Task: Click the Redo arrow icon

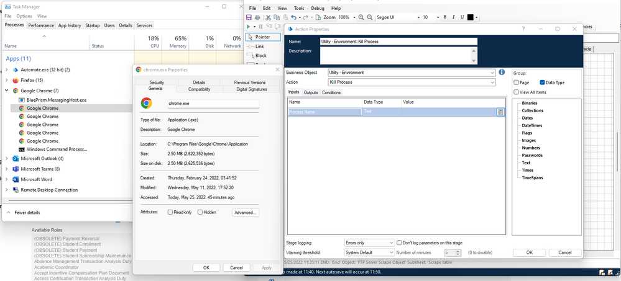Action: 305,17
